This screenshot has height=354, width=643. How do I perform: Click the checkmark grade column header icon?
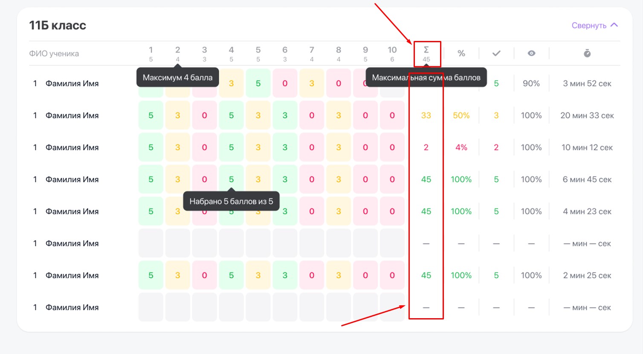click(x=496, y=53)
